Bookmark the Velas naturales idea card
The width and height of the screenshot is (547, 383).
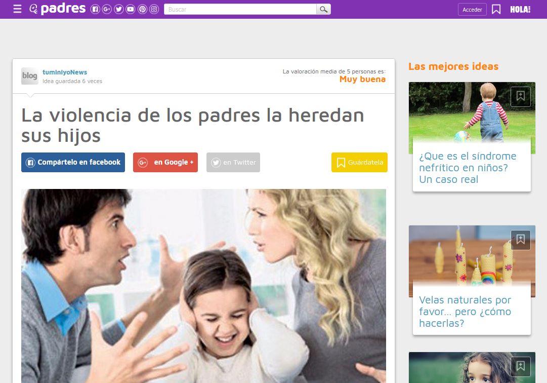tap(520, 240)
